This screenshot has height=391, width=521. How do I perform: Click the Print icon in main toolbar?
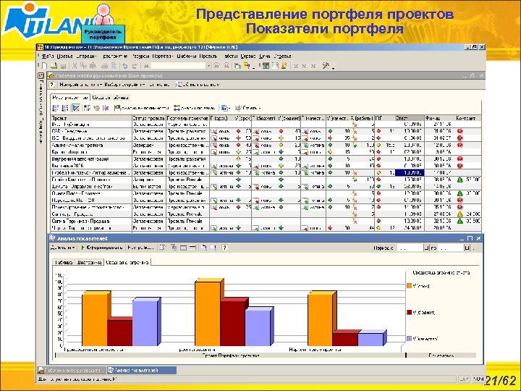[x=105, y=66]
